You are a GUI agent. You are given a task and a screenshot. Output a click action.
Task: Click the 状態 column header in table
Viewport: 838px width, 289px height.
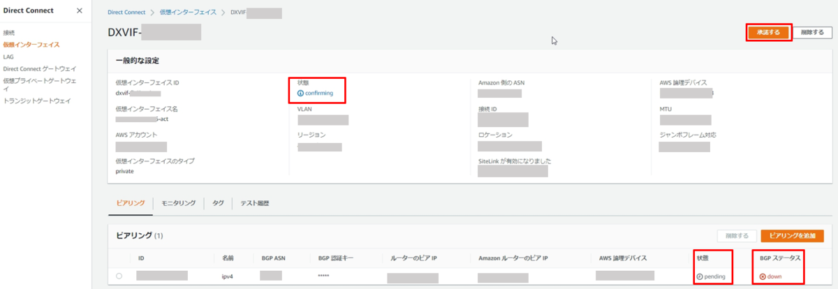(704, 258)
